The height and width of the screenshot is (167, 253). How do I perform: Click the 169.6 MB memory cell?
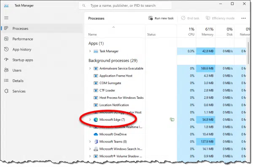tap(206, 68)
